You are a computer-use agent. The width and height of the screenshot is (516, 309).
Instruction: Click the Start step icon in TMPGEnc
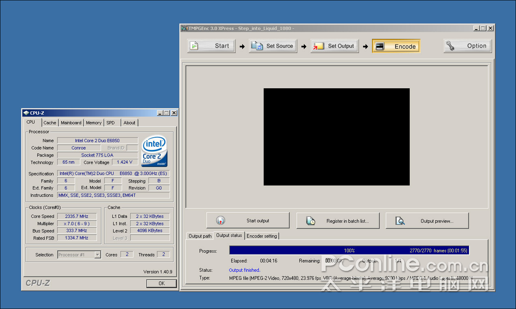pyautogui.click(x=194, y=46)
